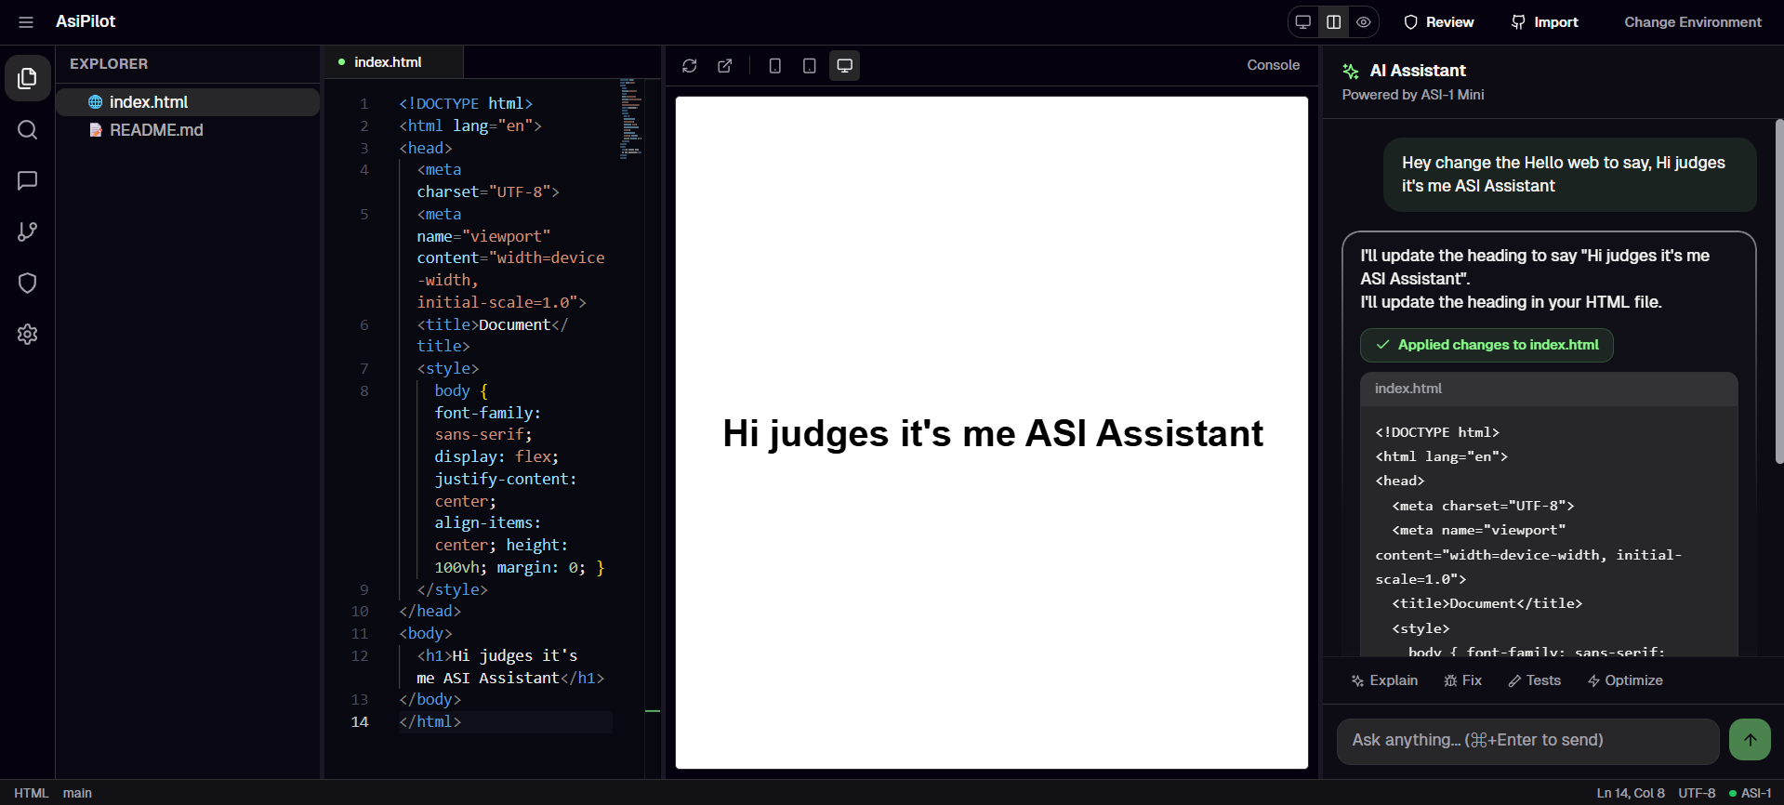Open the settings gear icon
Screen dimensions: 1784x805
[x=28, y=334]
